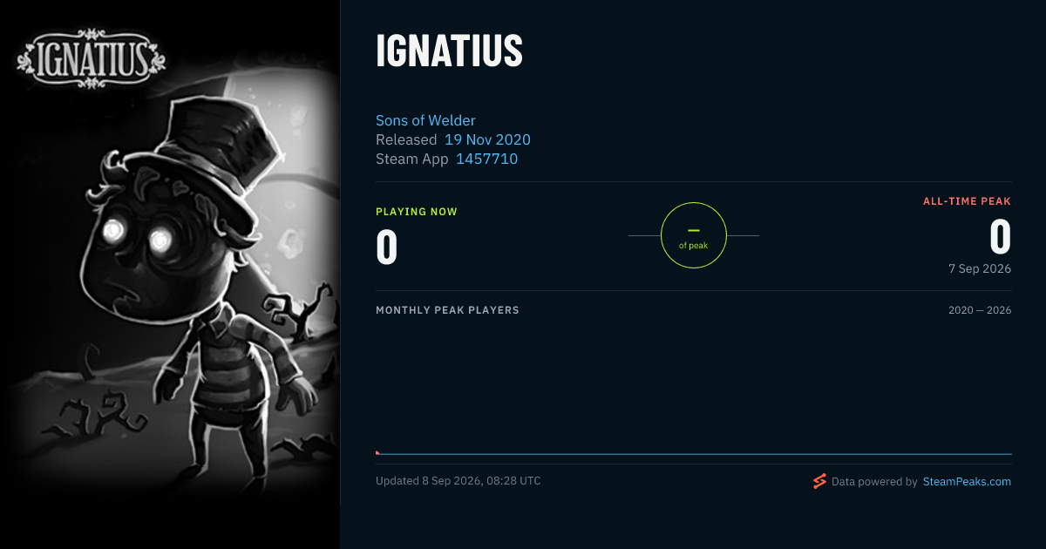This screenshot has width=1046, height=549.
Task: Open the Sons of Welder developer link
Action: pos(425,120)
